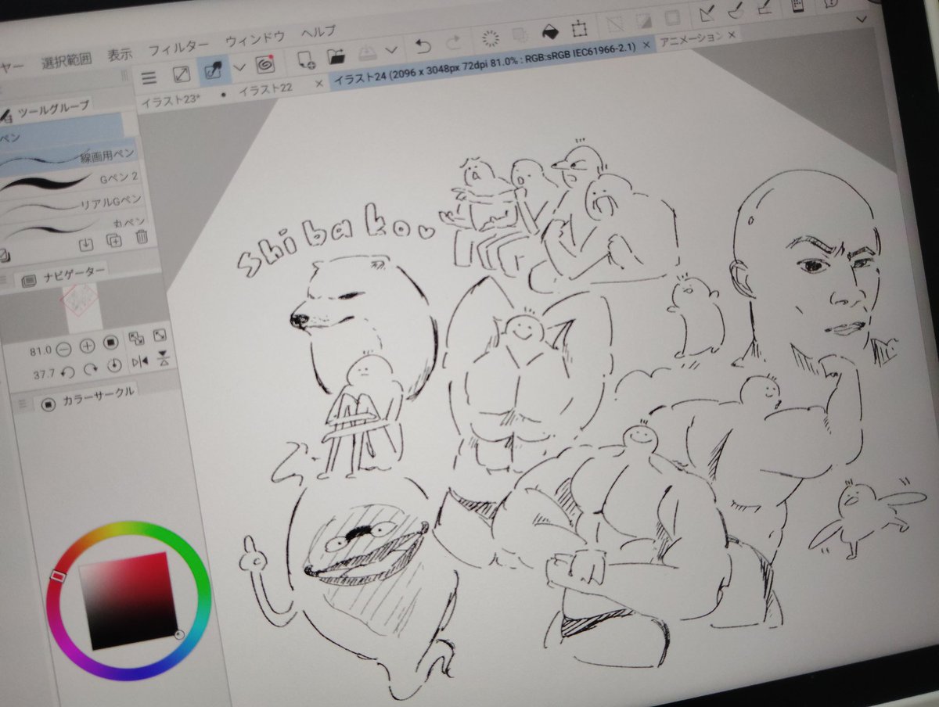This screenshot has width=939, height=707.
Task: Reset canvas rotation with the dial icon
Action: click(114, 365)
